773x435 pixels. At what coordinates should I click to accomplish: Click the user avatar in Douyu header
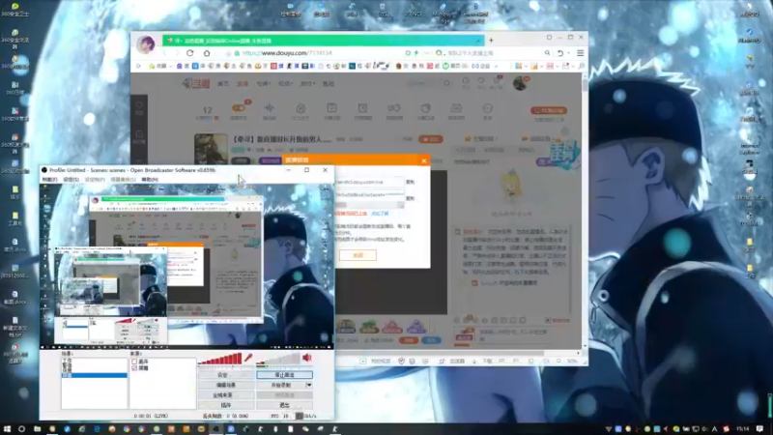coord(520,83)
